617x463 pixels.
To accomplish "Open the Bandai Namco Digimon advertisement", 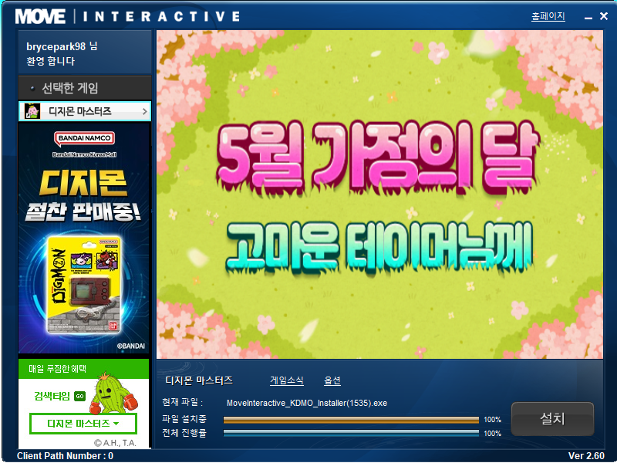I will tap(84, 238).
